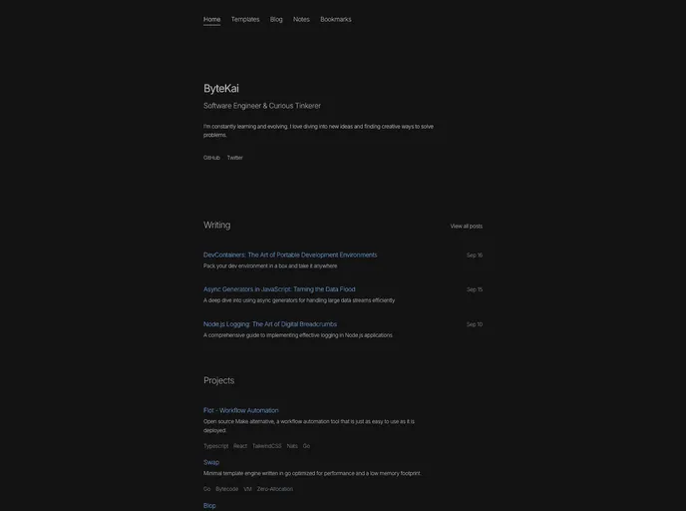The width and height of the screenshot is (686, 511).
Task: Click the Go tag under Swap
Action: pyautogui.click(x=207, y=489)
